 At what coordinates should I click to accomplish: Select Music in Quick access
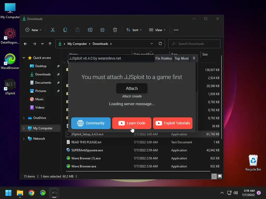coord(39,99)
